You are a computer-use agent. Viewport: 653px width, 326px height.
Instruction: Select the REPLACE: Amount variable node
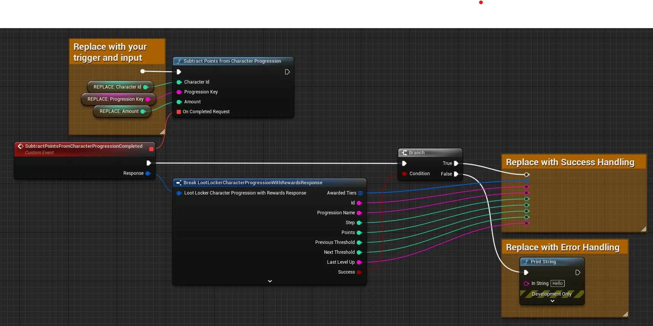pyautogui.click(x=122, y=111)
